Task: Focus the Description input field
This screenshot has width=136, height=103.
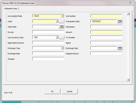Action: [x=106, y=27]
